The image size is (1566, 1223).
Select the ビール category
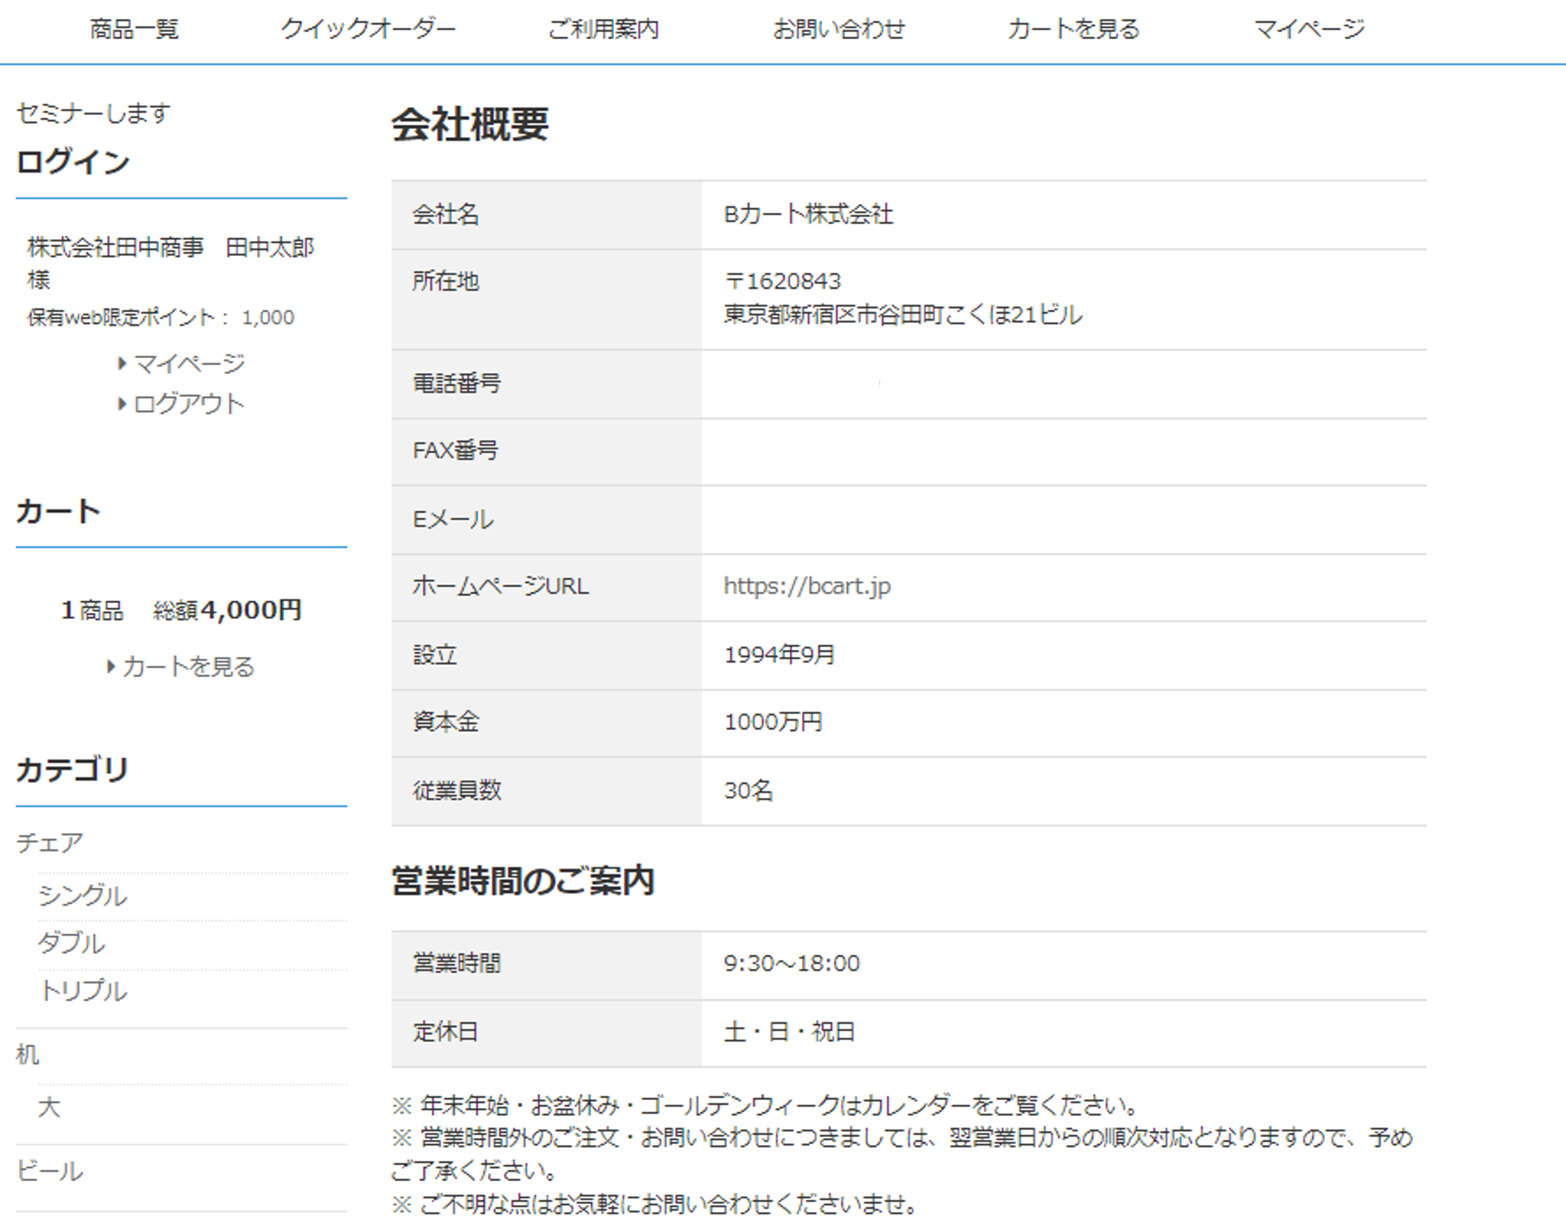click(x=49, y=1171)
